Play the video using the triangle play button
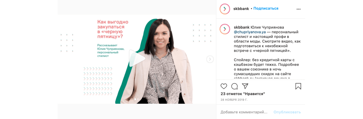The height and width of the screenshot is (119, 363). pyautogui.click(x=137, y=58)
